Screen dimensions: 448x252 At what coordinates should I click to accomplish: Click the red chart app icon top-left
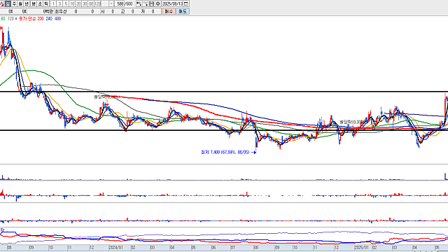(2, 4)
